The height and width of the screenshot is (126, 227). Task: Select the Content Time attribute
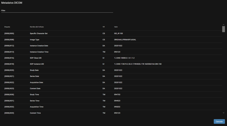tap(35, 113)
